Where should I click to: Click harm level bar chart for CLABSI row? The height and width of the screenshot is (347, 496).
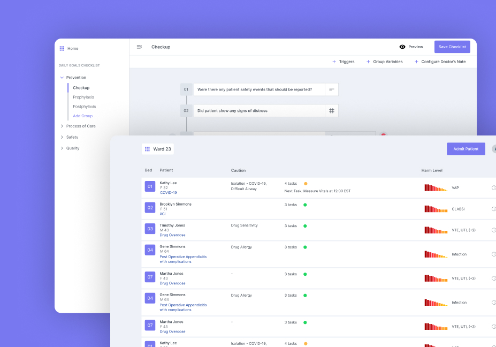click(x=436, y=209)
